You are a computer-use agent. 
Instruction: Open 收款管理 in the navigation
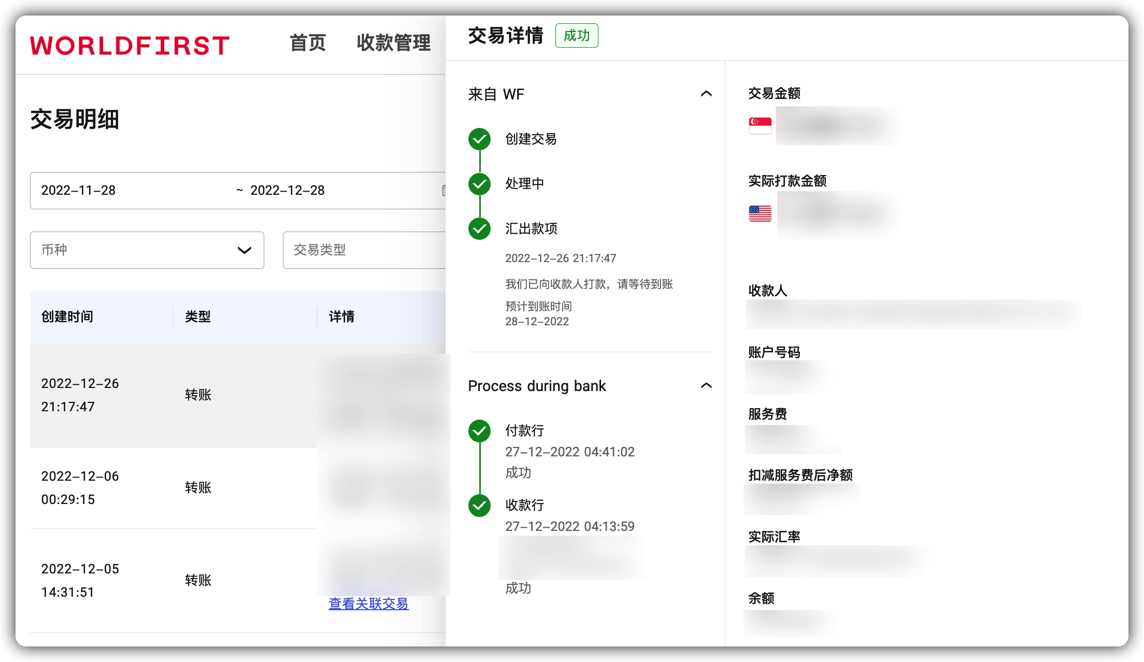click(393, 43)
